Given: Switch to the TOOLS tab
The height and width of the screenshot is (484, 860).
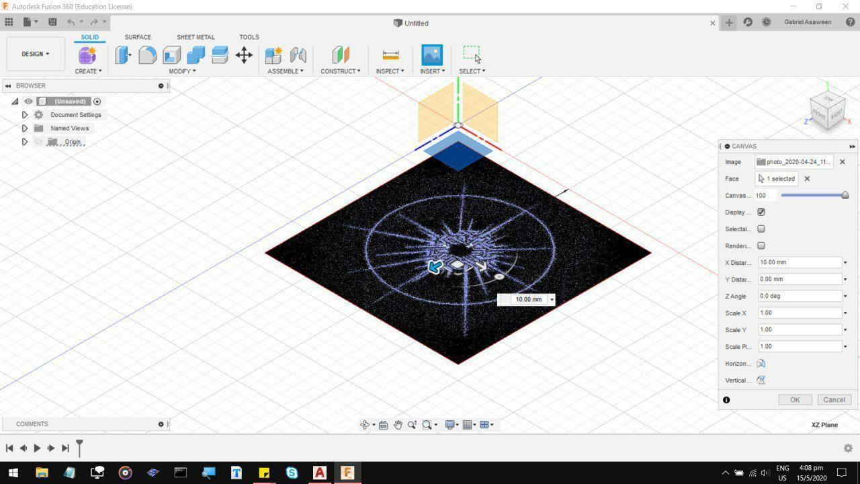Looking at the screenshot, I should coord(249,37).
